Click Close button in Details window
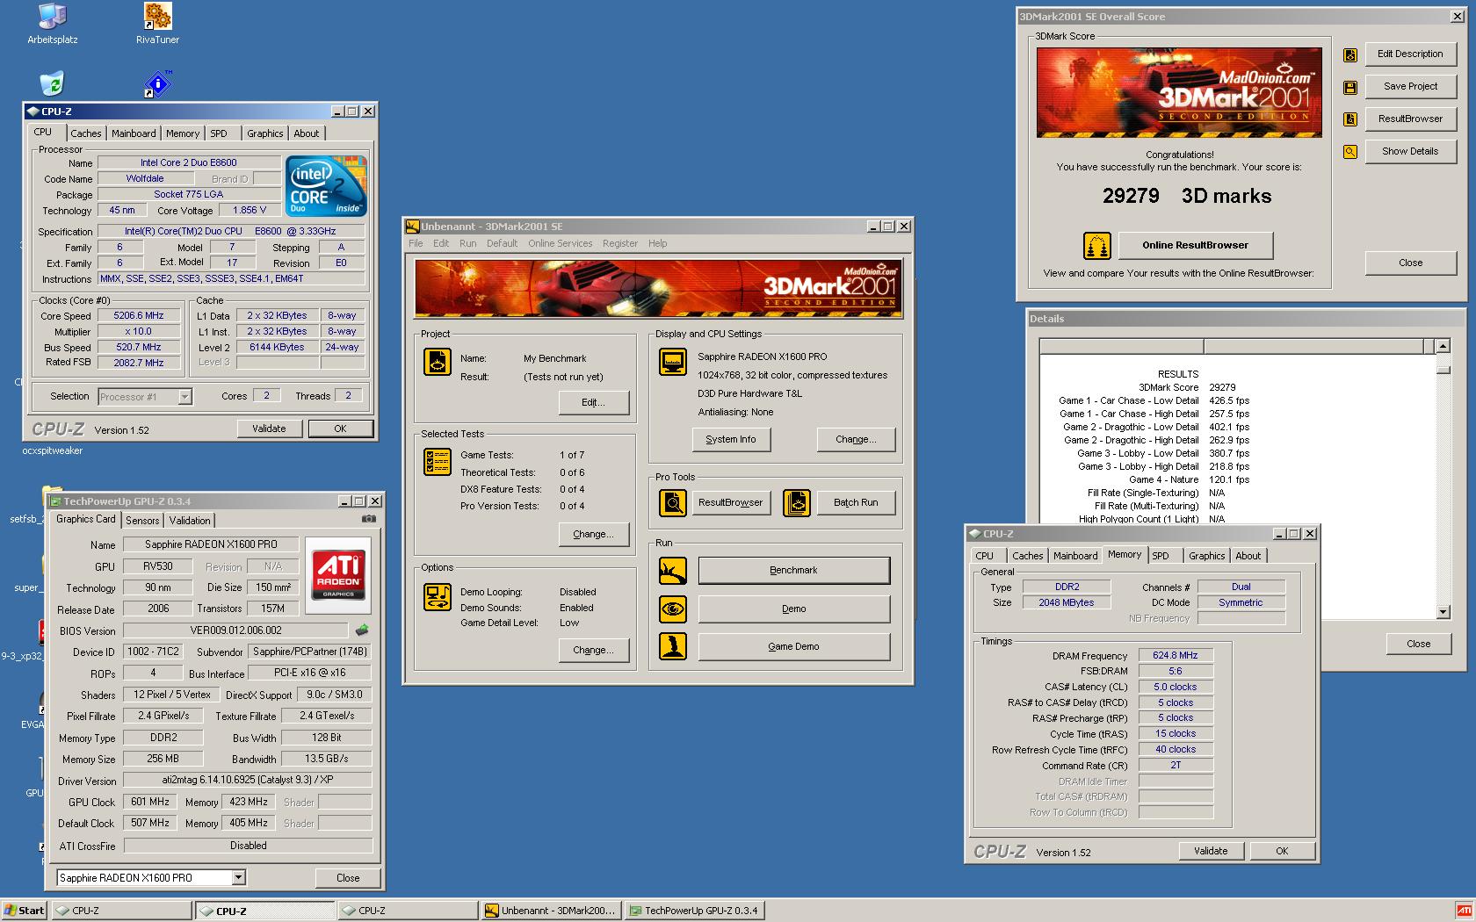This screenshot has width=1476, height=922. 1418,644
